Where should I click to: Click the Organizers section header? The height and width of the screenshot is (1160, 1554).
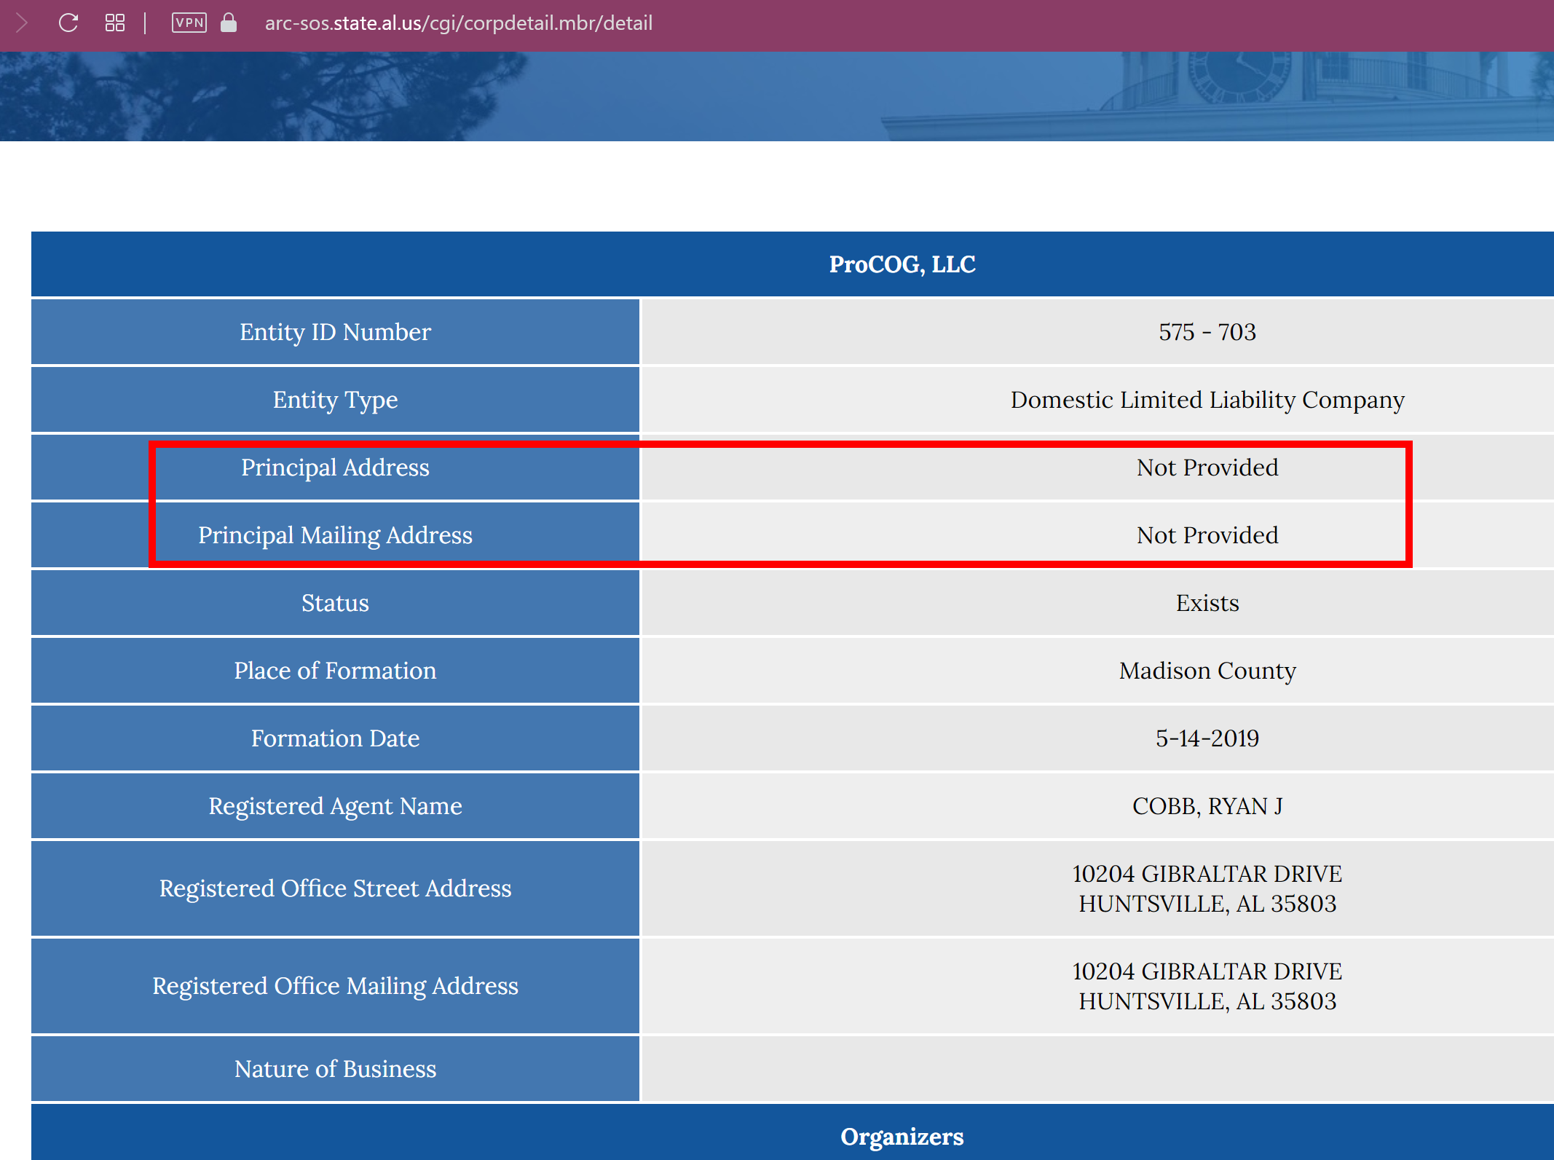tap(902, 1137)
